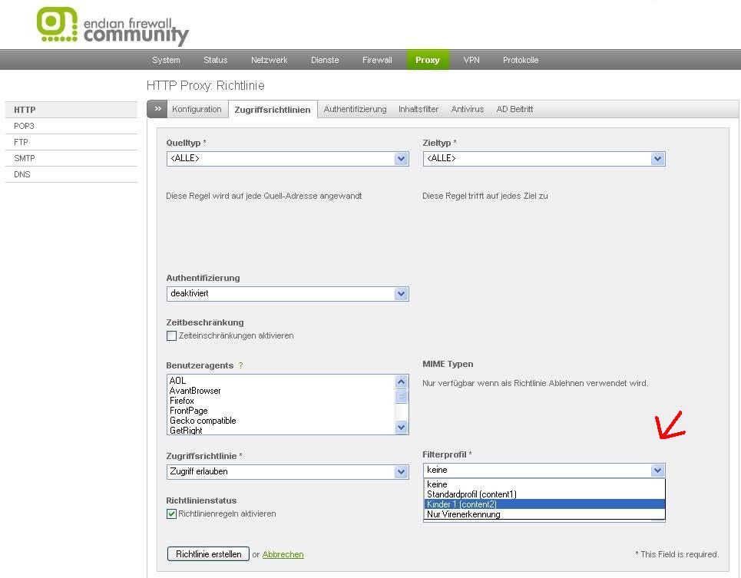This screenshot has width=741, height=578.
Task: Select SMTP in the left sidebar
Action: click(25, 158)
